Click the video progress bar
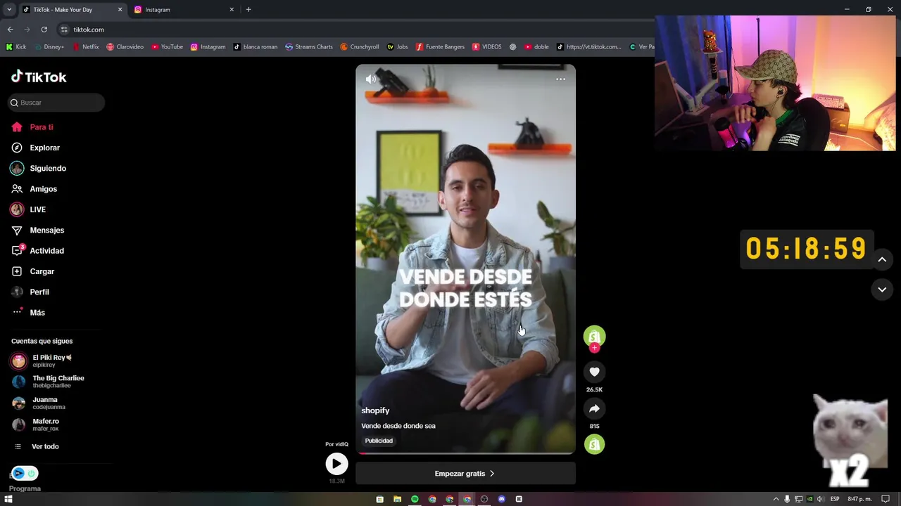 coord(465,453)
